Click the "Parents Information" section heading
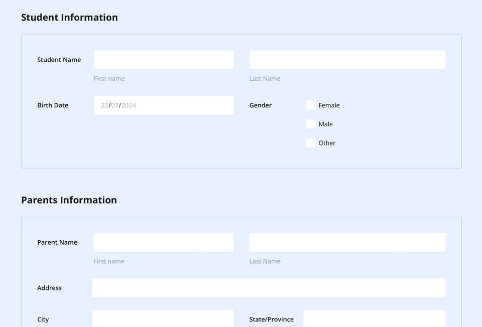This screenshot has height=327, width=482. (69, 200)
